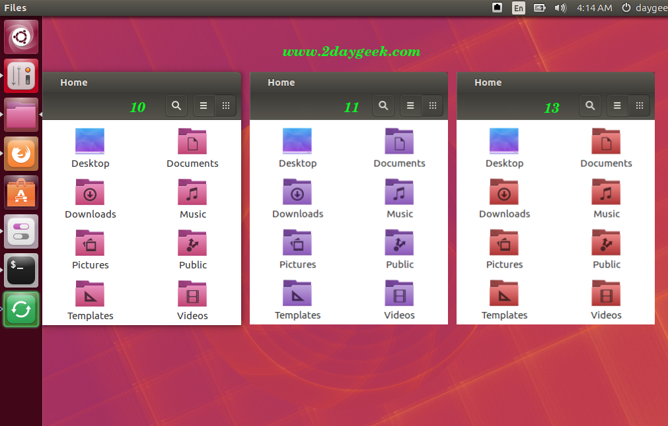Open Ubuntu Software Center in the launcher
Image resolution: width=668 pixels, height=426 pixels.
coord(21,193)
